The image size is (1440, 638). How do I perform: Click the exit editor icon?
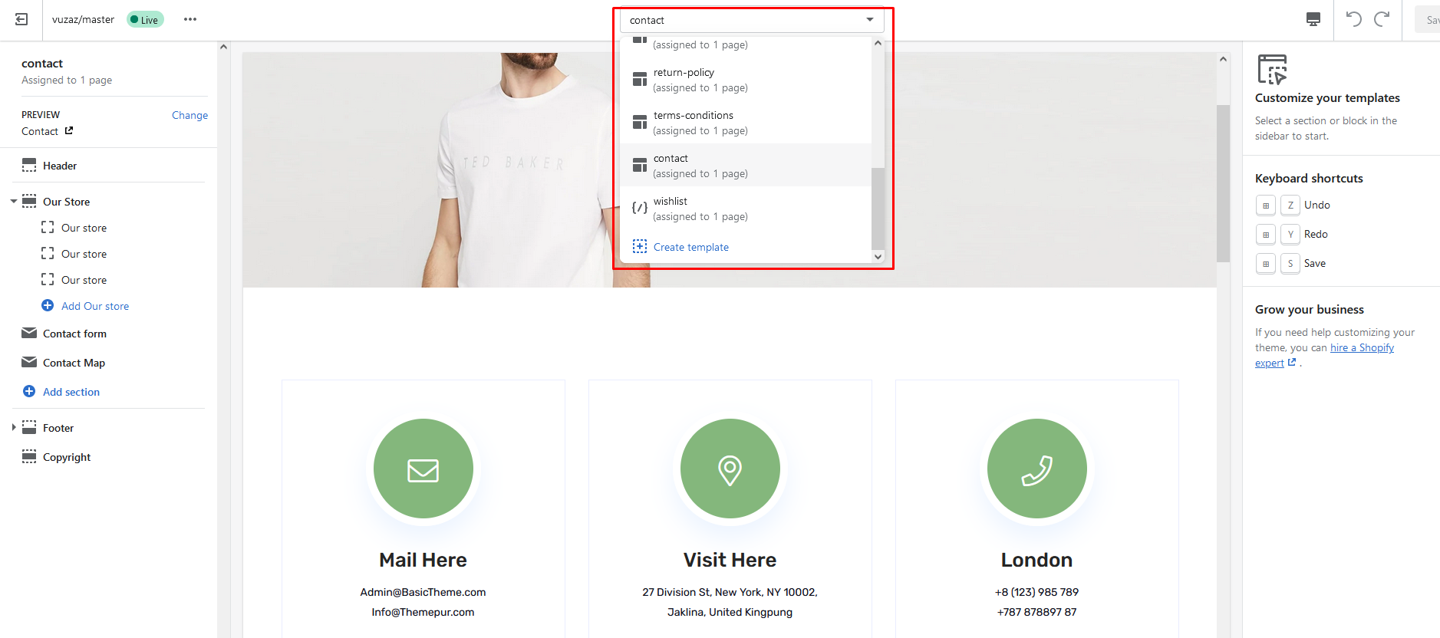coord(21,19)
